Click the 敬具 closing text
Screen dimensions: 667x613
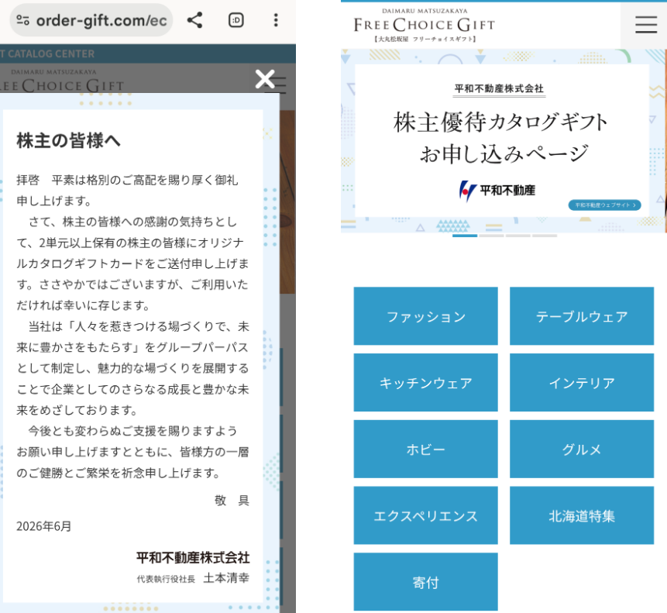(x=232, y=501)
